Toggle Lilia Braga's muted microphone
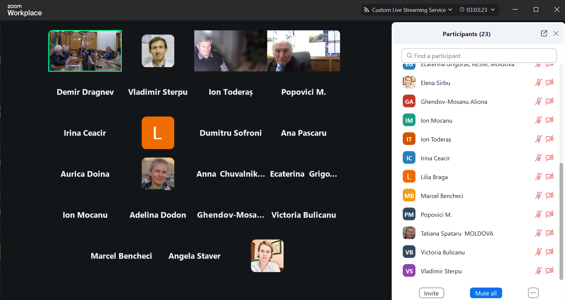The image size is (565, 300). 538,177
